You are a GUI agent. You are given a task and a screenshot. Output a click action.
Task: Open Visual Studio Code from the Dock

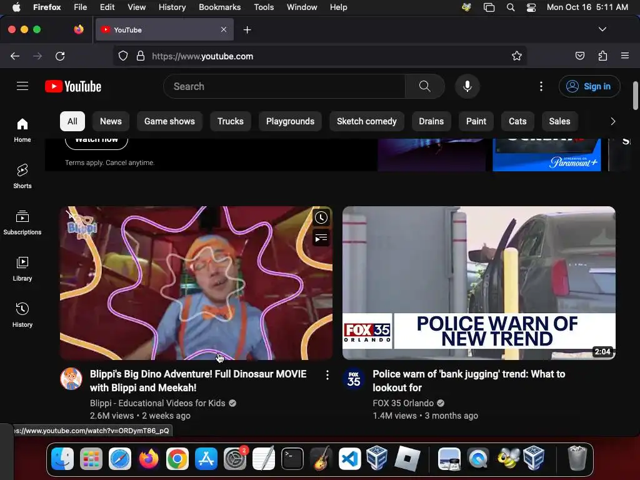350,459
